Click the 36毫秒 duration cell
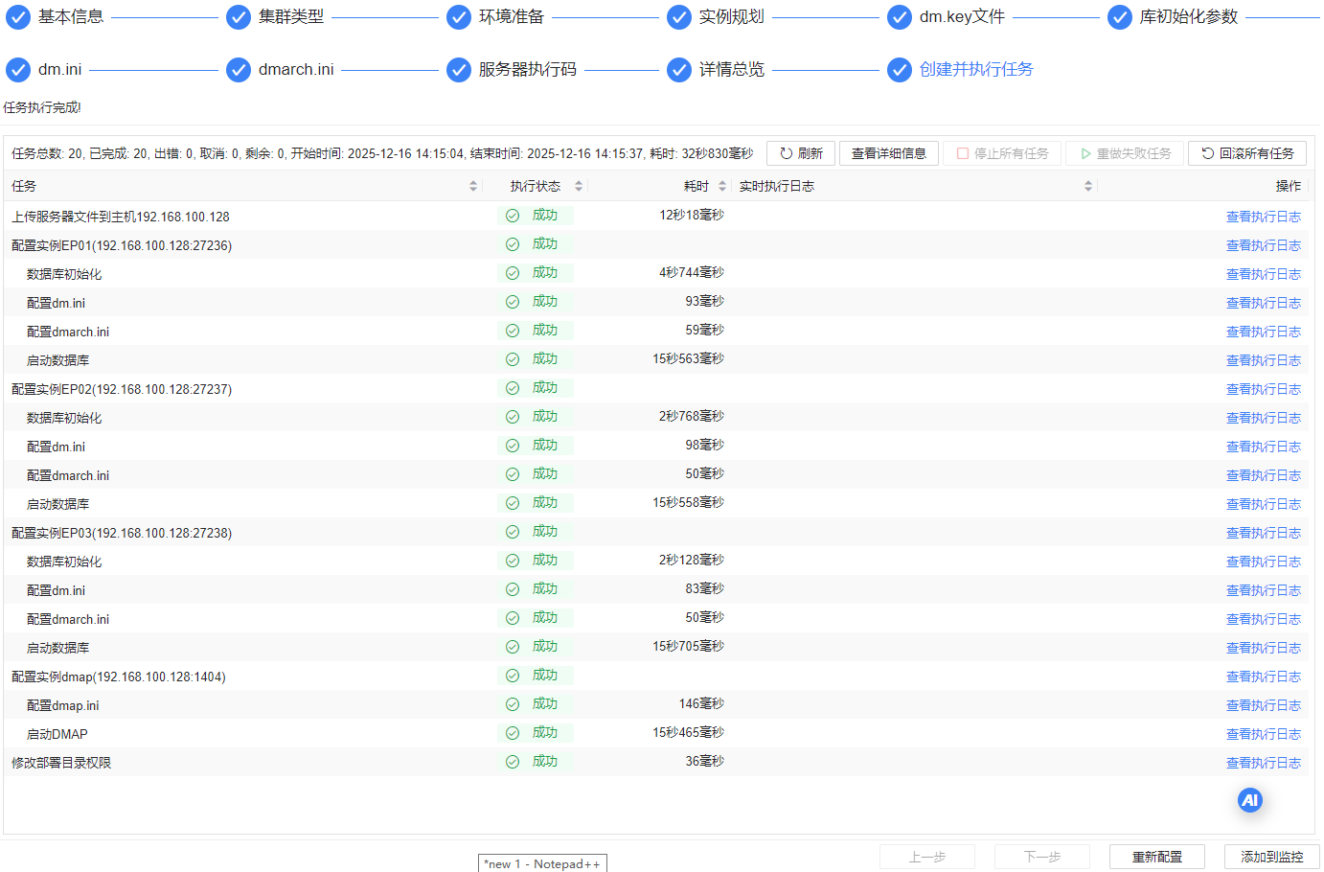Viewport: 1324px width, 872px height. pyautogui.click(x=705, y=762)
